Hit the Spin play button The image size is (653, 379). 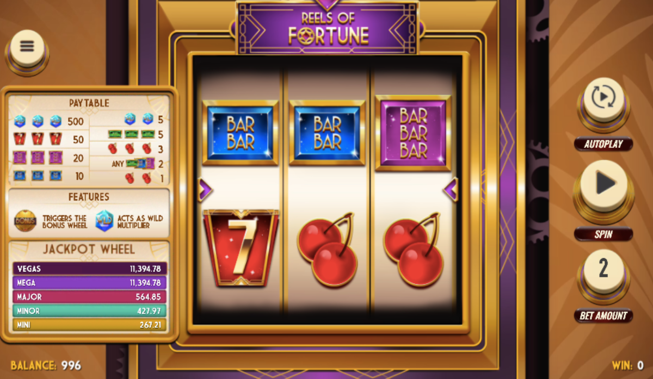(x=603, y=184)
